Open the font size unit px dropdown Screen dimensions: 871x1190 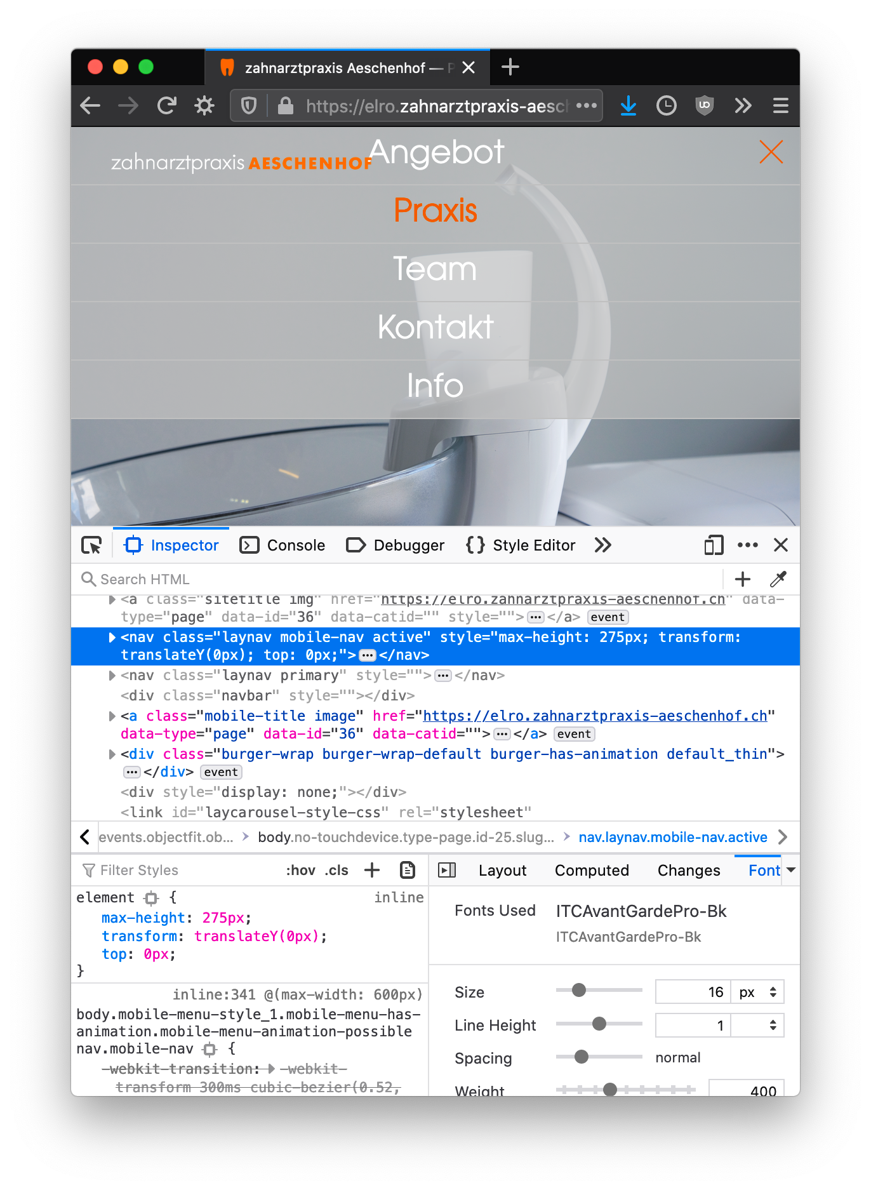click(x=757, y=992)
